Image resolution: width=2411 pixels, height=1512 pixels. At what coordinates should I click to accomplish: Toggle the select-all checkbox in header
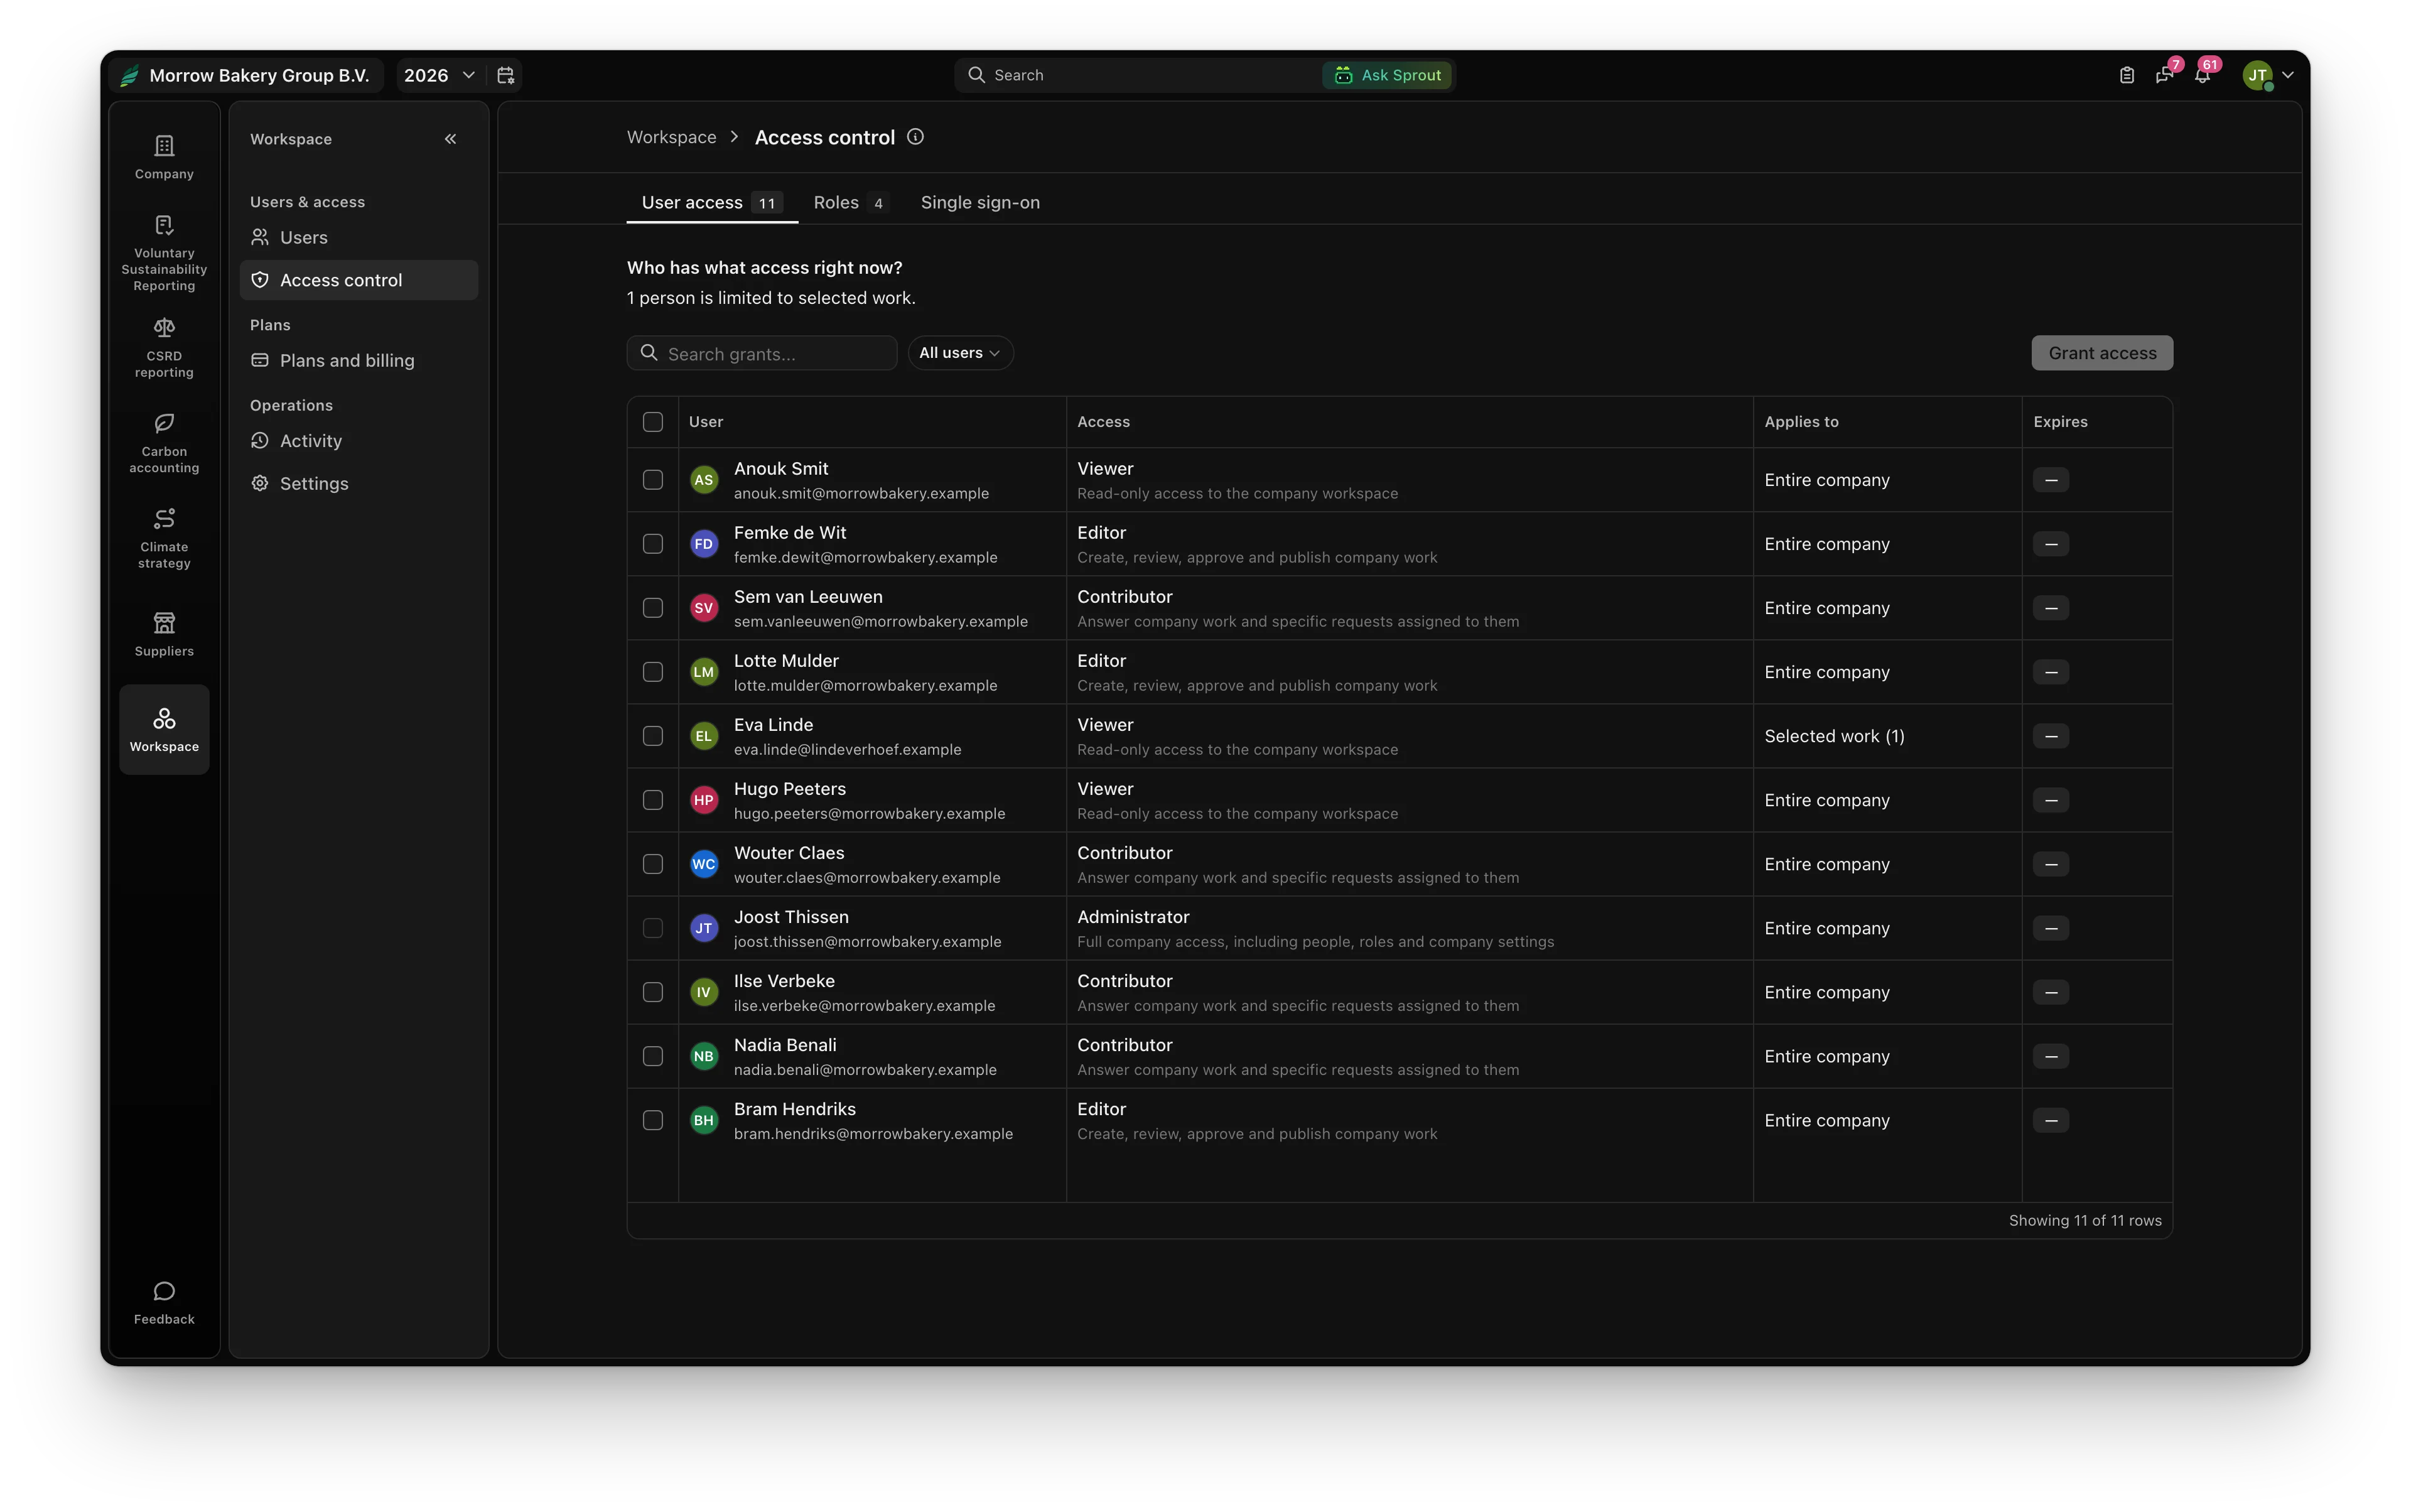(x=653, y=422)
